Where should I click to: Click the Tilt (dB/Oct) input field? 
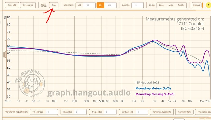coord(52,112)
